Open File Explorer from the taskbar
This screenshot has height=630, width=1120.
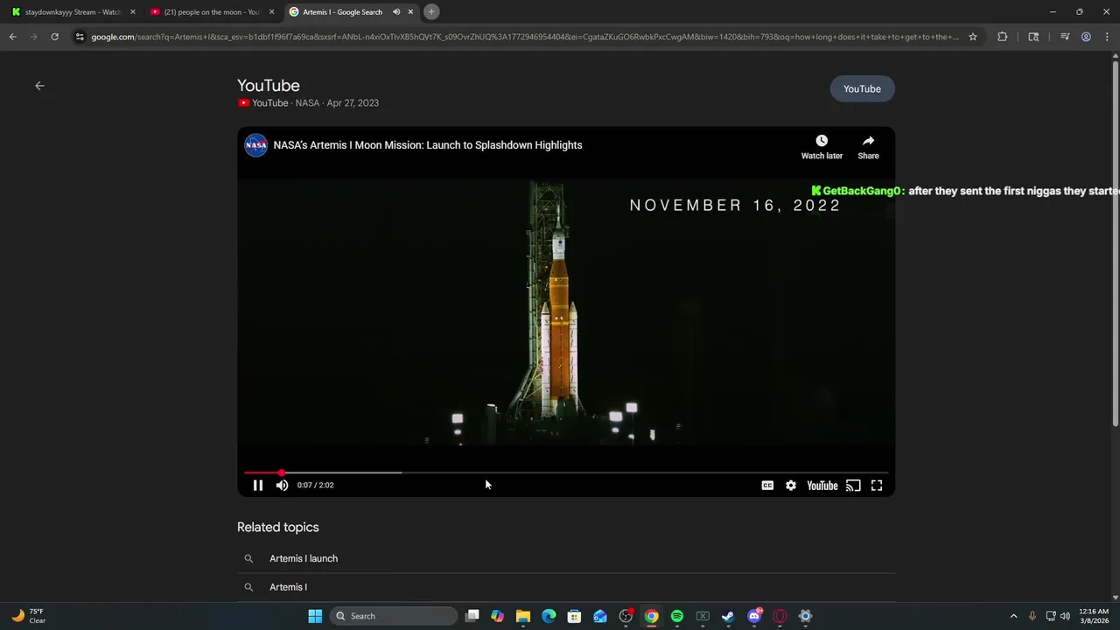click(x=523, y=616)
